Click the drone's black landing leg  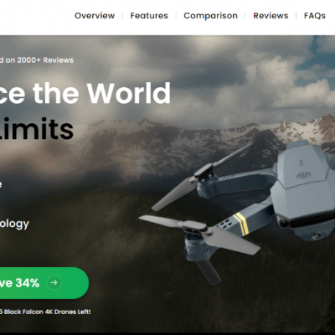tap(208, 272)
